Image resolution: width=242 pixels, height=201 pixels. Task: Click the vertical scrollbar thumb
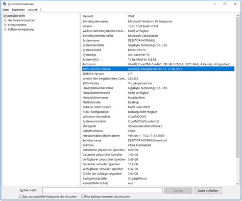237,88
